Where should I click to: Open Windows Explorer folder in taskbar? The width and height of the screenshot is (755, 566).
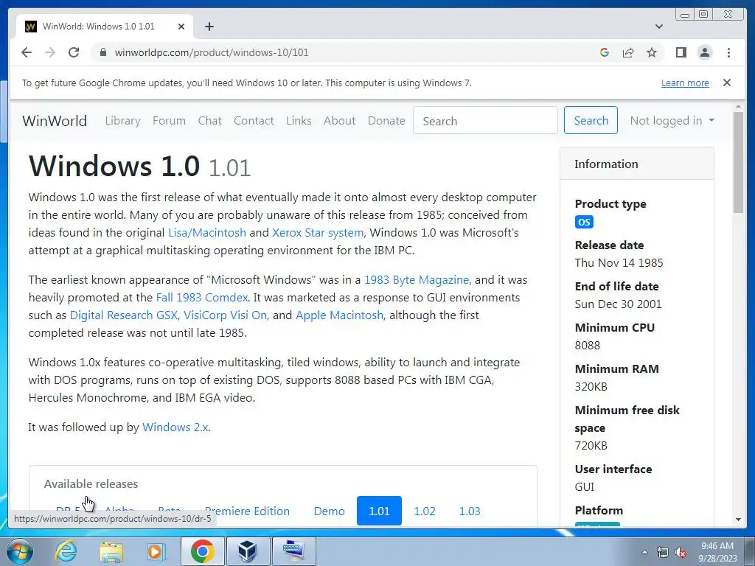111,551
